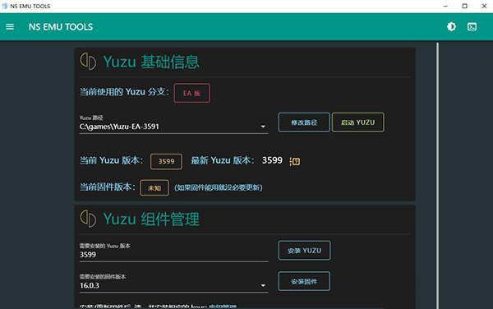Maximize the NS EMU TOOLS window
Image resolution: width=493 pixels, height=309 pixels.
click(x=465, y=6)
